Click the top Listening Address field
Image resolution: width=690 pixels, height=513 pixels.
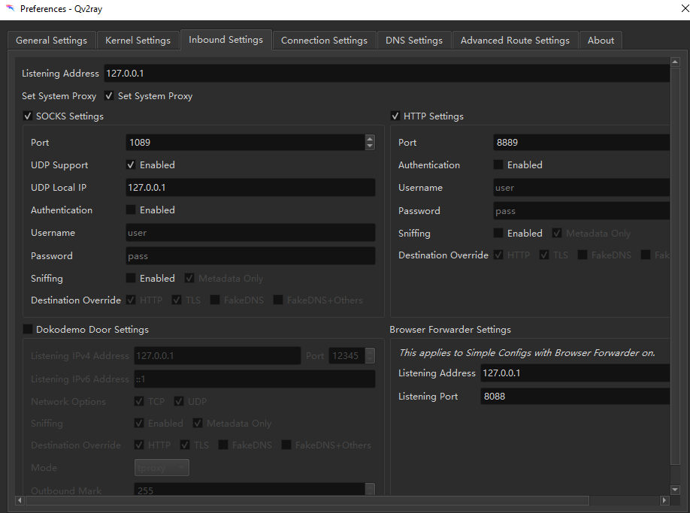coord(387,74)
